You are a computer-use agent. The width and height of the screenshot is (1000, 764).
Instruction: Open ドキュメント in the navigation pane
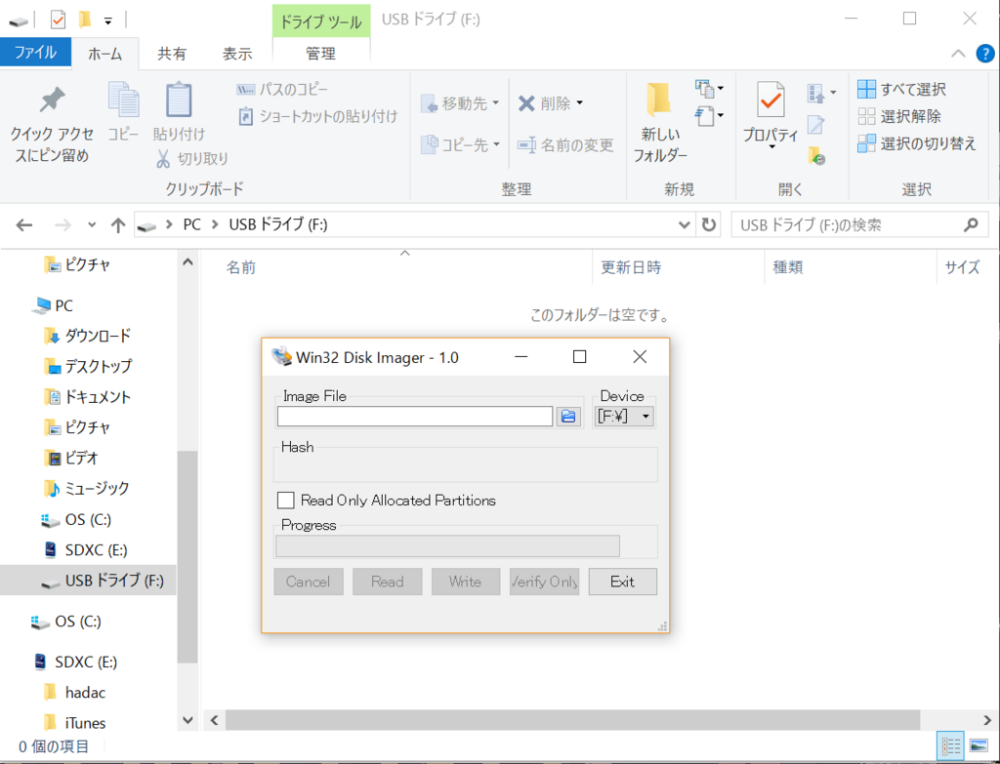87,397
